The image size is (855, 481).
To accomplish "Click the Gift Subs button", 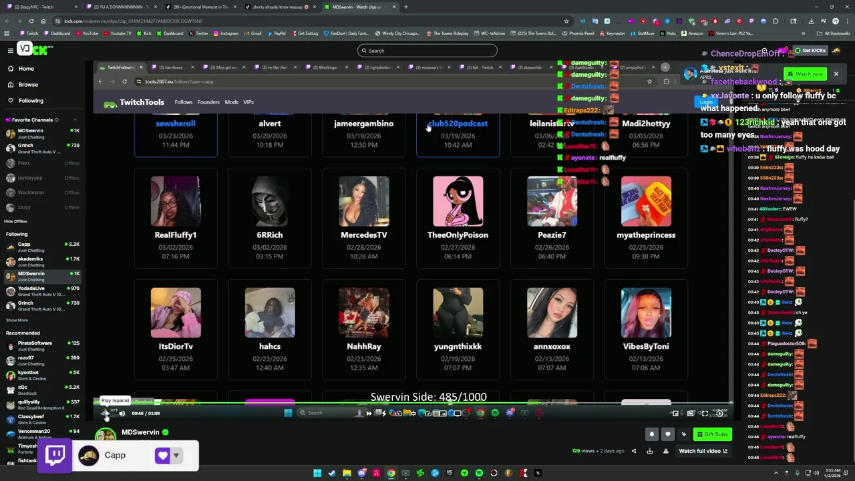I will 711,435.
